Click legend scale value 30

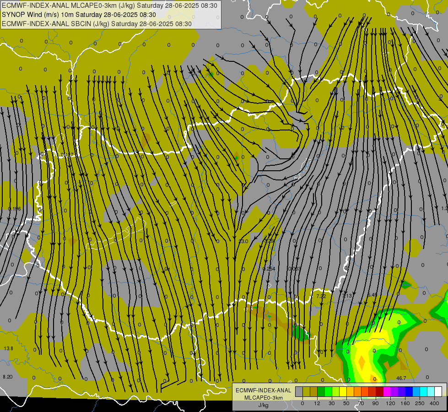point(332,403)
